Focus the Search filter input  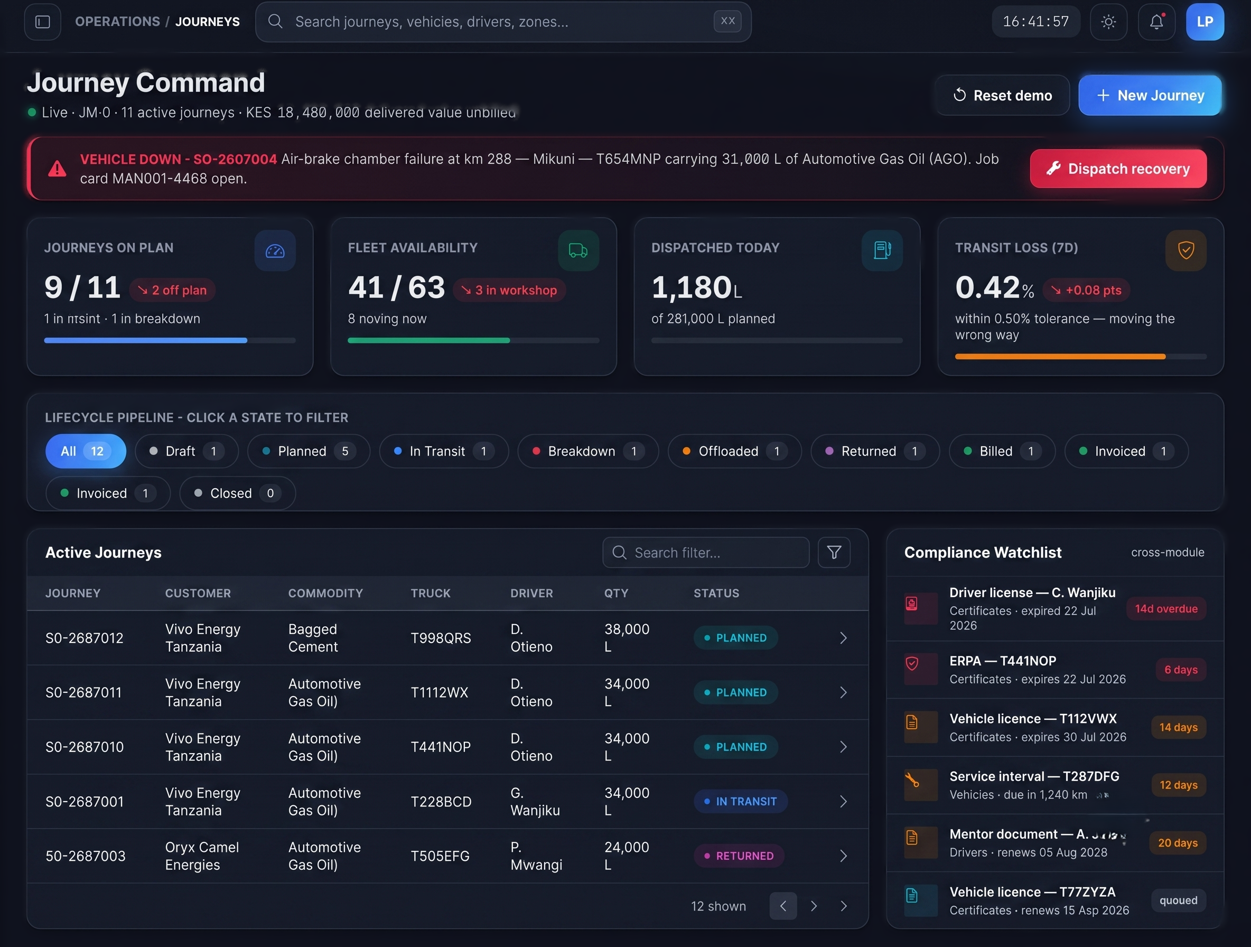(706, 553)
